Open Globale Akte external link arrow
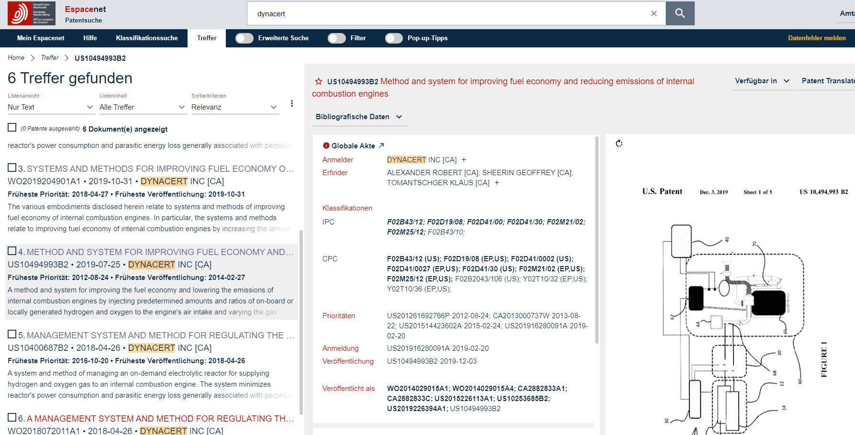The height and width of the screenshot is (435, 855). 381,145
